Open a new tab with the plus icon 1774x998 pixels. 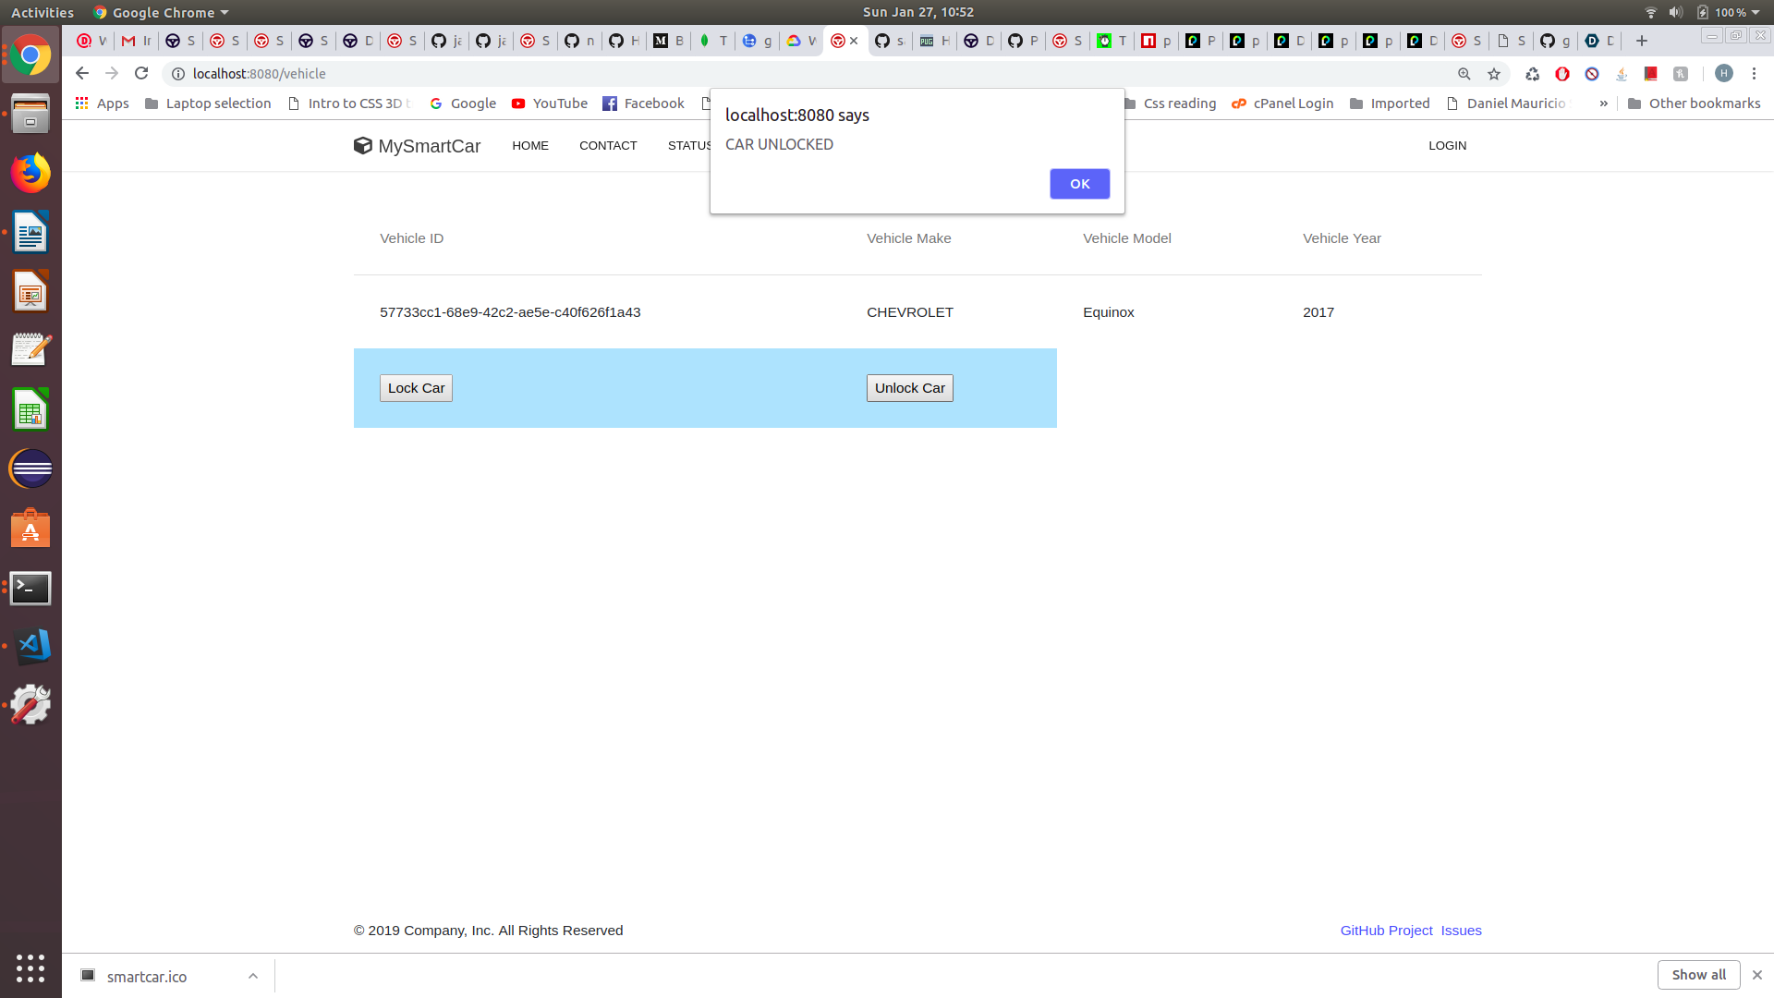(x=1642, y=41)
